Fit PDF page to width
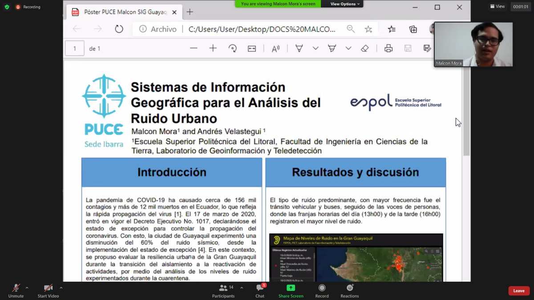 tap(252, 48)
